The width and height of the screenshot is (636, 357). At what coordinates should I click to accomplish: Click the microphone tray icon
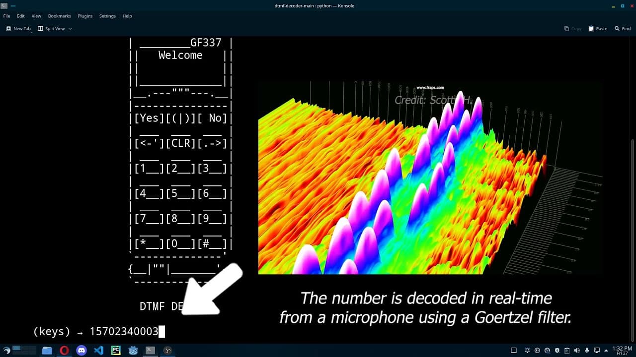(587, 351)
